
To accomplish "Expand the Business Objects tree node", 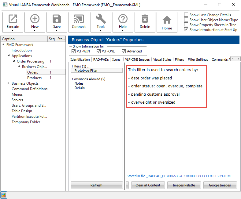I will click(x=9, y=83).
